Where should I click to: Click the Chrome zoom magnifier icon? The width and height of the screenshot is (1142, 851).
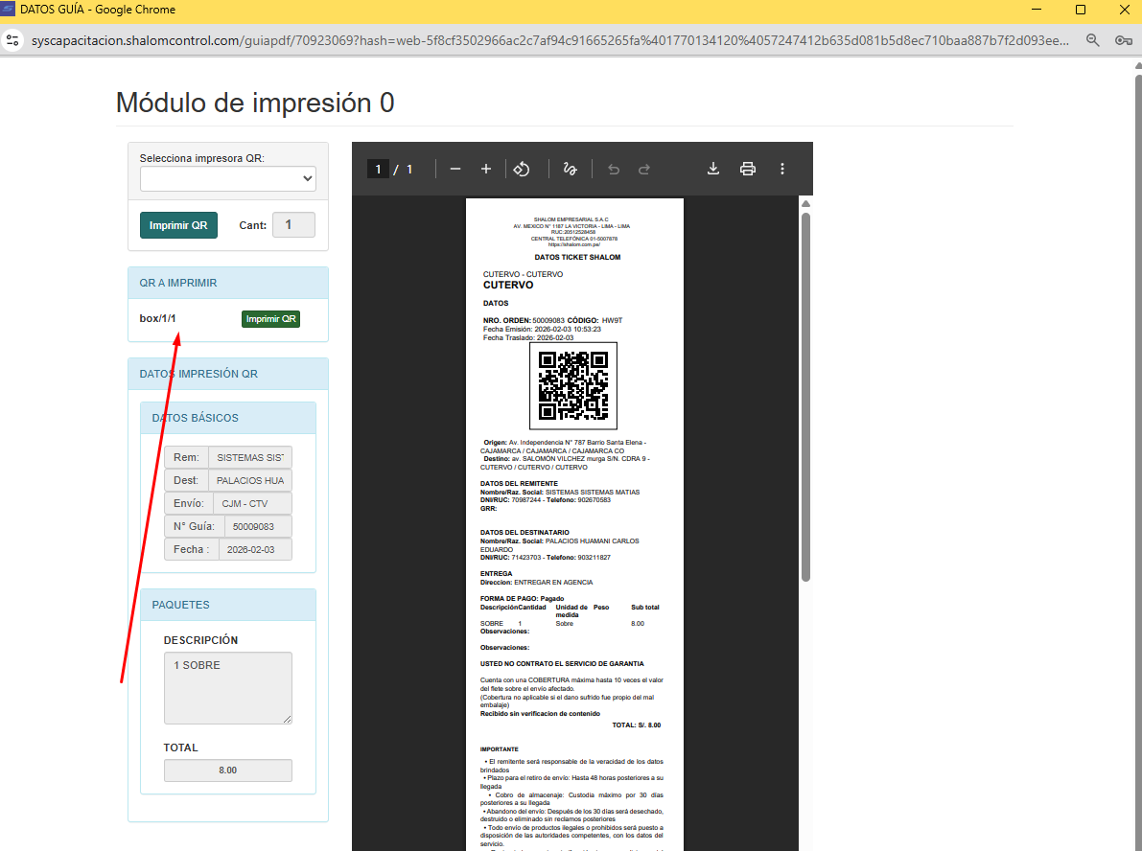[1093, 40]
